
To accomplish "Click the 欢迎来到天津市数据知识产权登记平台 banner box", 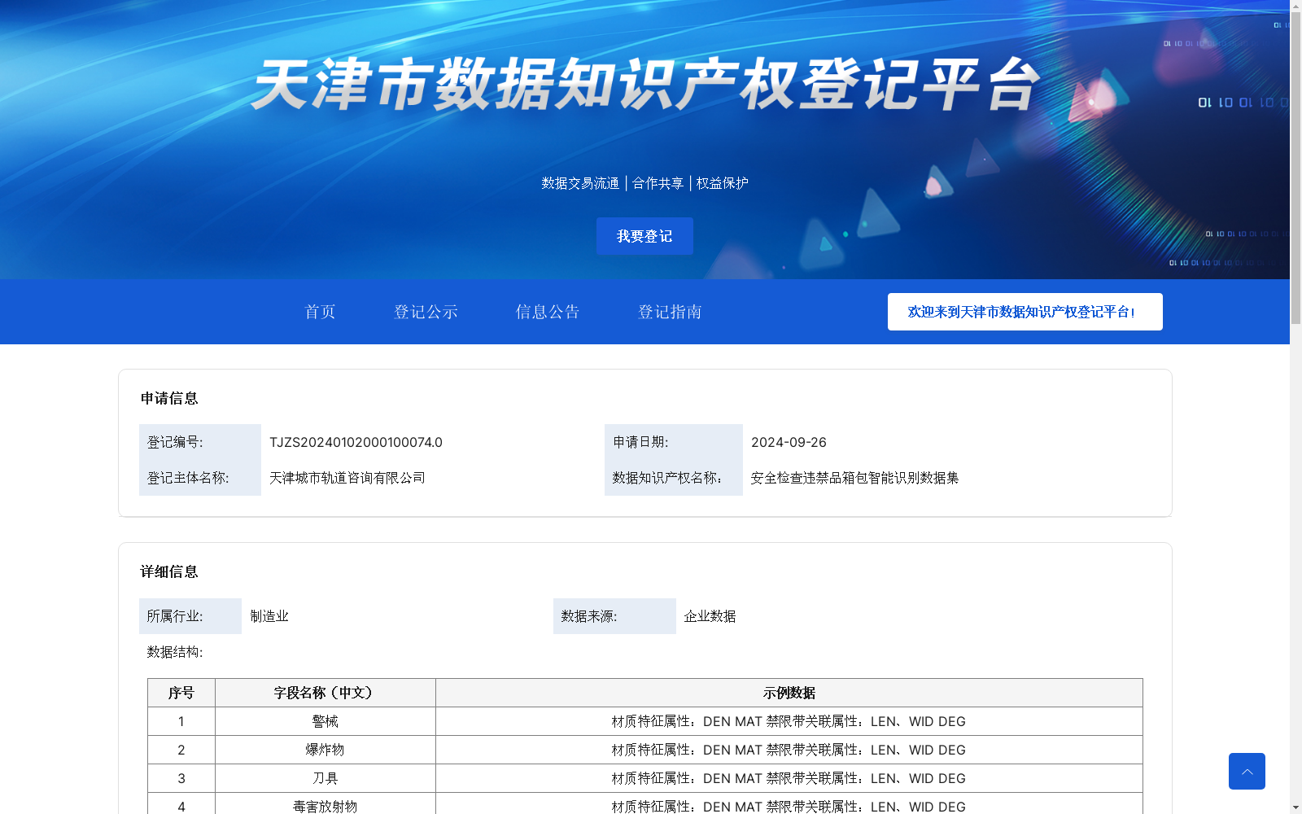I will click(1025, 312).
